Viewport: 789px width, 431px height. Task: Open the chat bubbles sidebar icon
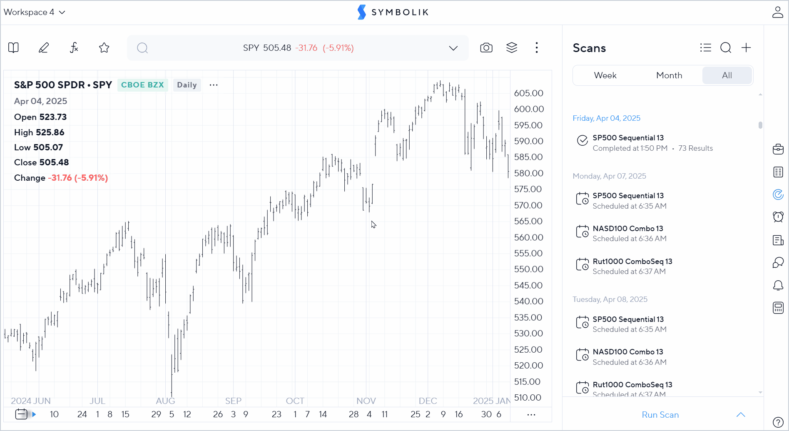point(778,263)
